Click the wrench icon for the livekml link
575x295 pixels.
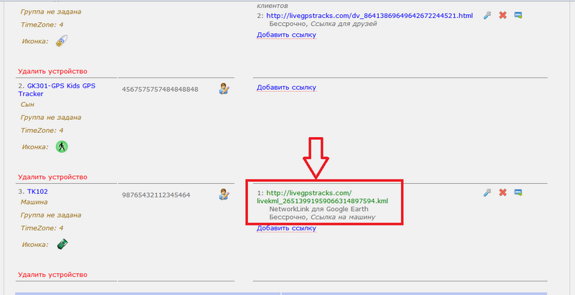487,192
